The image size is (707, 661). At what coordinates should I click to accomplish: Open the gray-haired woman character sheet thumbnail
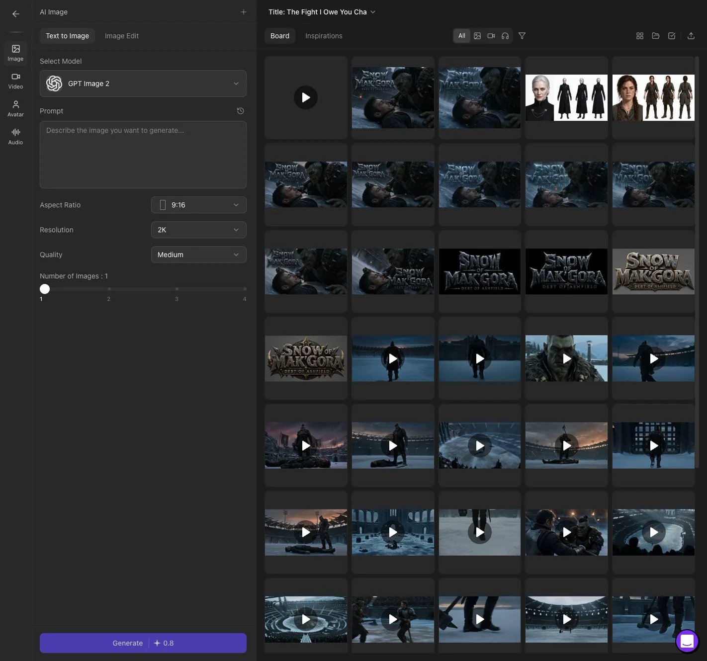(x=567, y=97)
